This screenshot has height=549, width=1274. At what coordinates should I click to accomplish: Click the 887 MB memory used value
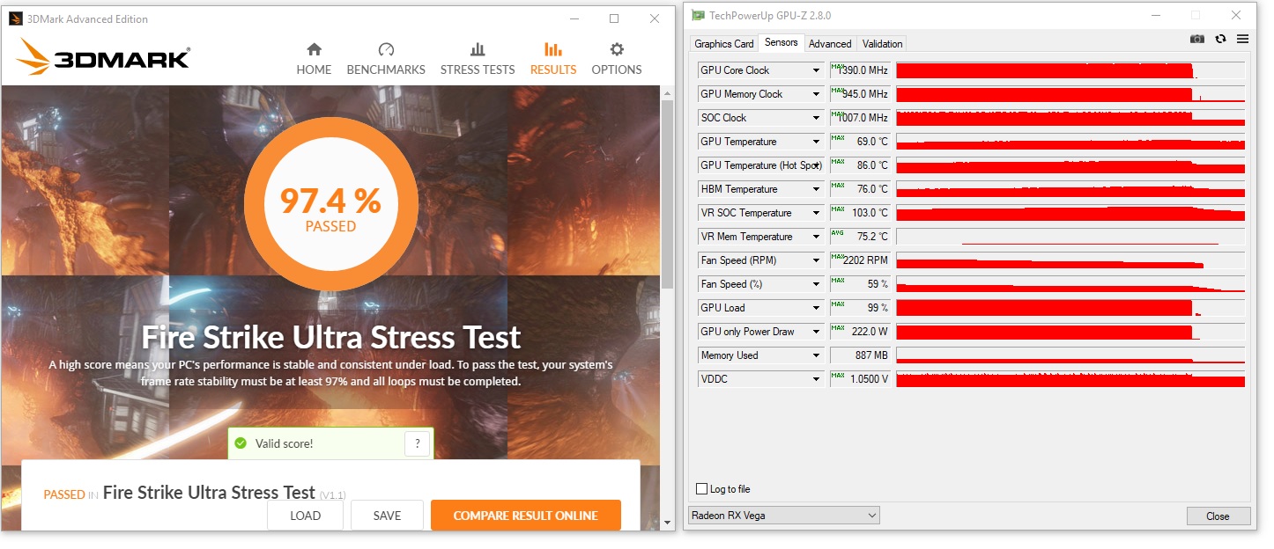[x=860, y=355]
